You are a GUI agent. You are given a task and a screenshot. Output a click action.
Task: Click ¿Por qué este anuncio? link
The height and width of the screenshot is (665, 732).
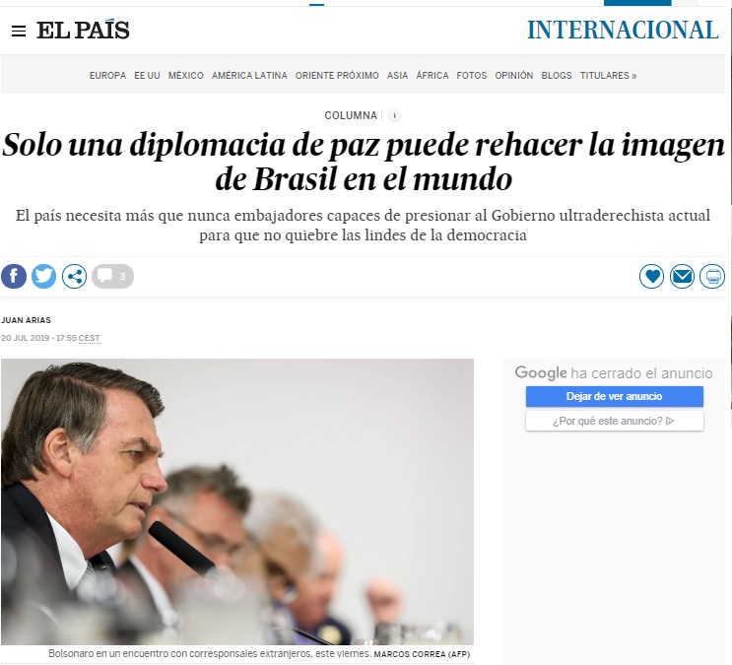615,421
